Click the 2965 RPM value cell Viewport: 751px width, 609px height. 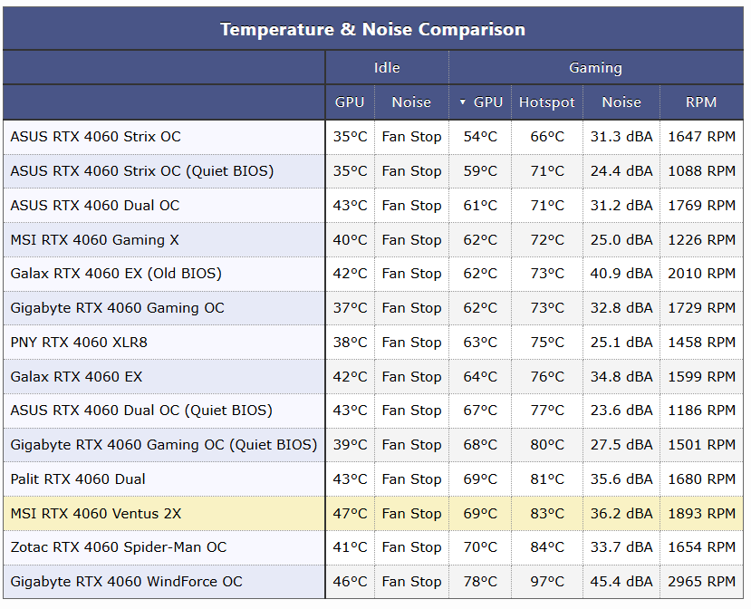701,582
